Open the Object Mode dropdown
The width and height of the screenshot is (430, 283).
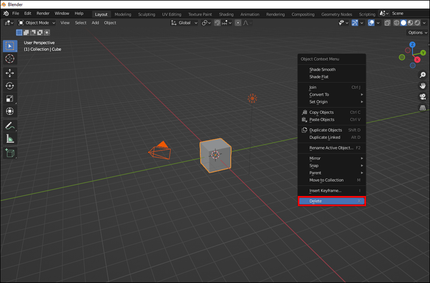[37, 23]
